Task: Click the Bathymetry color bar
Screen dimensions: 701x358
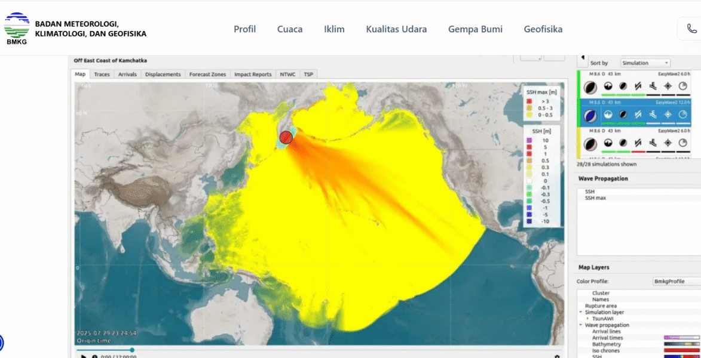Action: 682,344
